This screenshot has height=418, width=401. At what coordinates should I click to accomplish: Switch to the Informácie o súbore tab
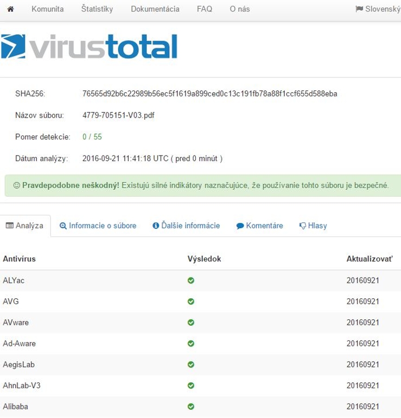coord(98,226)
